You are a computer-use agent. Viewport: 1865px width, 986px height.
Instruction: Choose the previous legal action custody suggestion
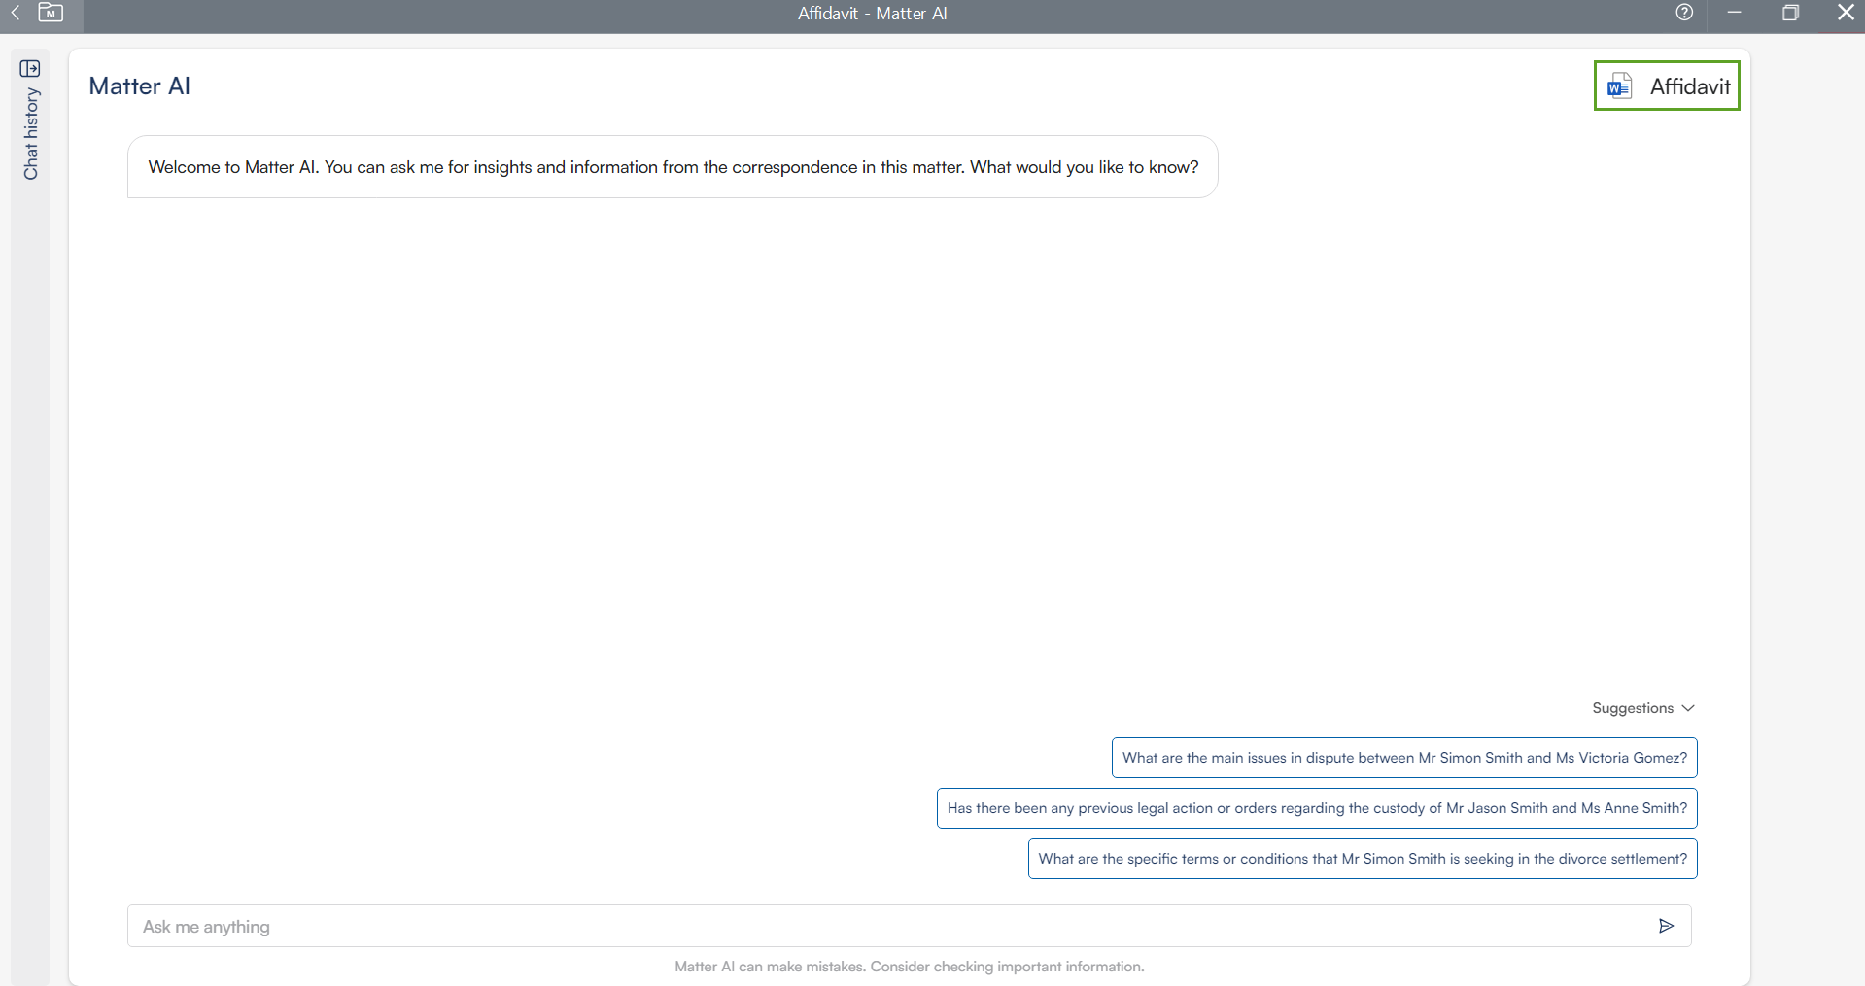(x=1317, y=808)
